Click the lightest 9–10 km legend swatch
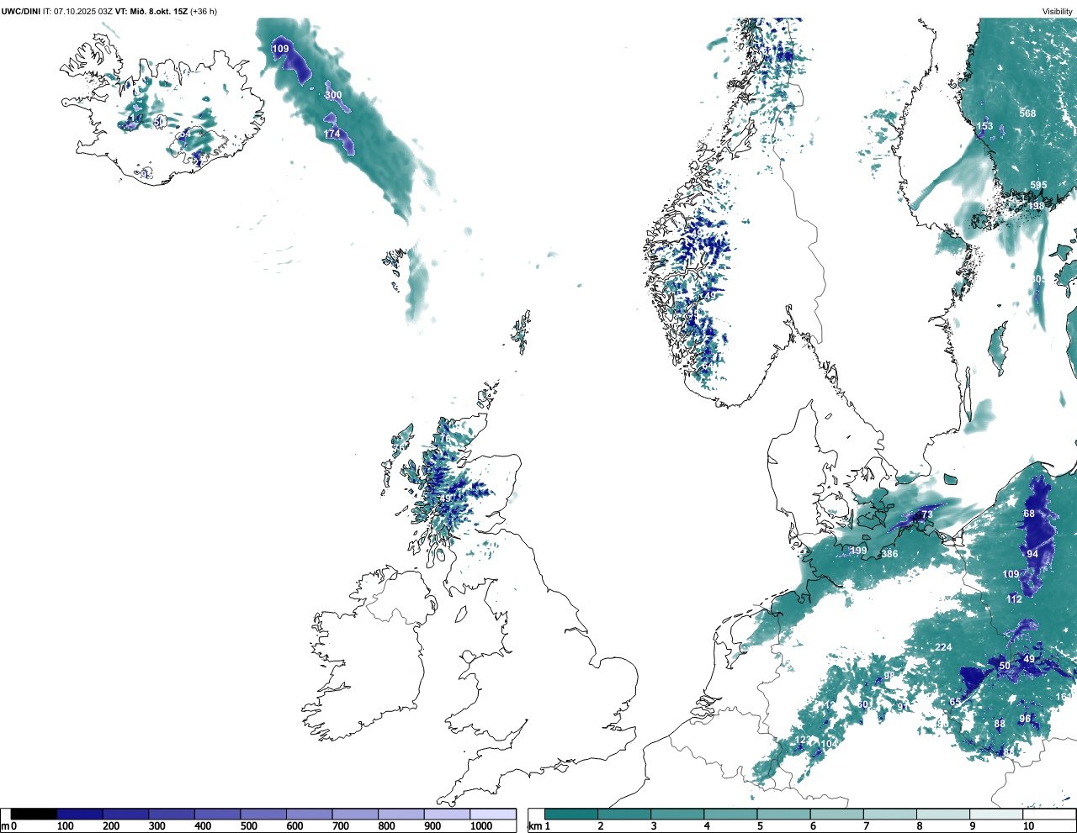 point(997,814)
